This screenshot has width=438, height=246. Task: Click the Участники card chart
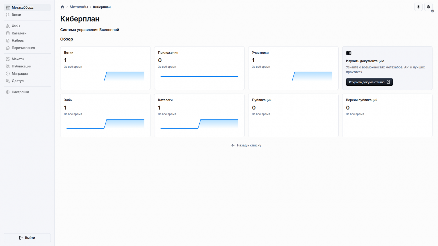tap(293, 77)
